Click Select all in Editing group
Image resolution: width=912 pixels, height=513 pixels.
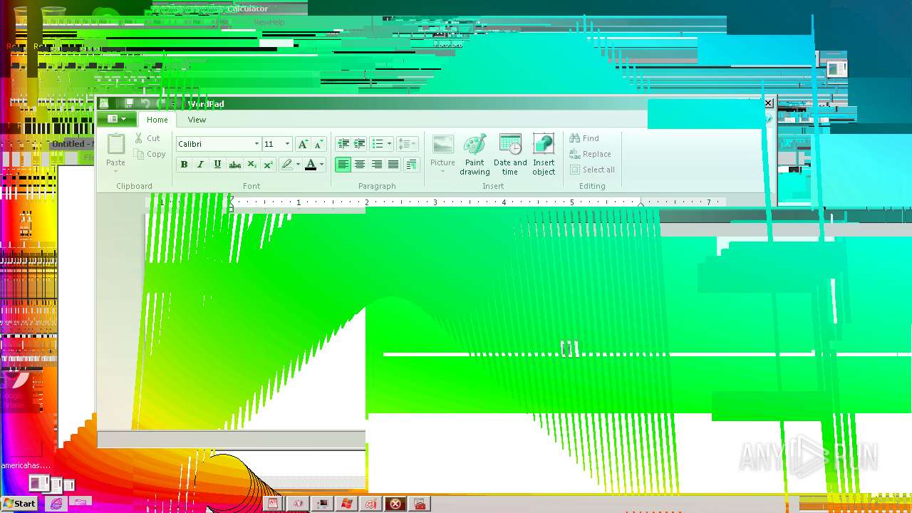point(592,170)
